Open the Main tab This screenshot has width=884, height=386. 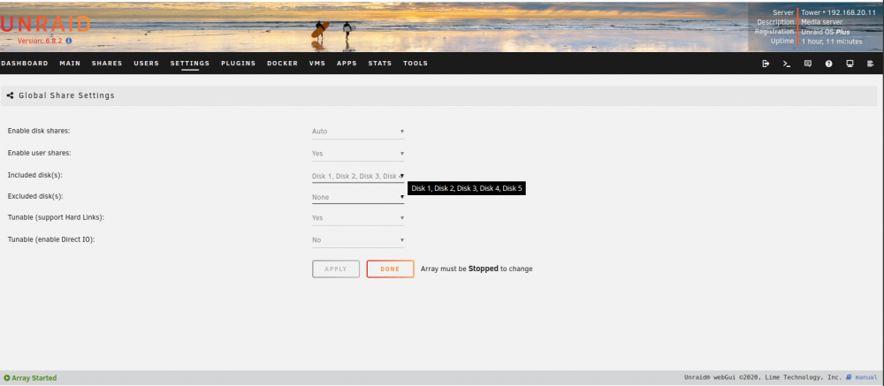tap(70, 64)
